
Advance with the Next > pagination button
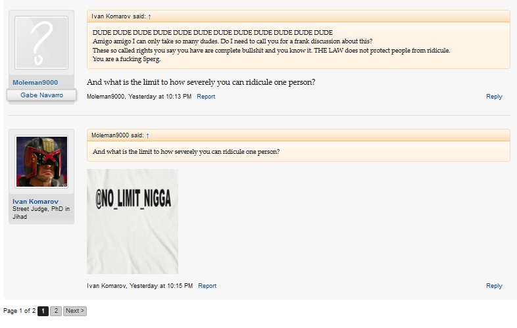click(x=75, y=311)
